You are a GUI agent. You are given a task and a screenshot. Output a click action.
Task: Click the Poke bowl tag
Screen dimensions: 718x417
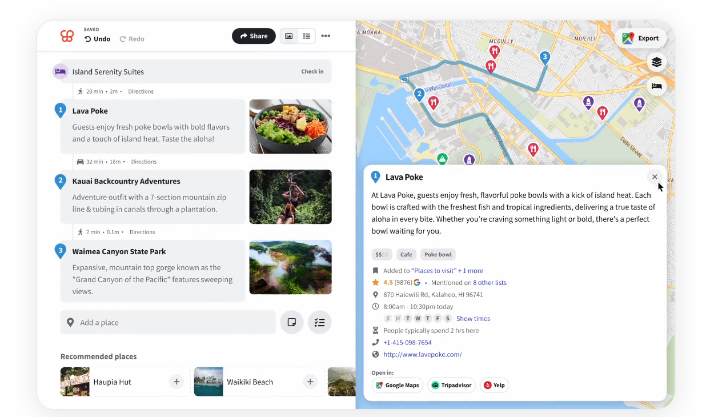(x=438, y=255)
